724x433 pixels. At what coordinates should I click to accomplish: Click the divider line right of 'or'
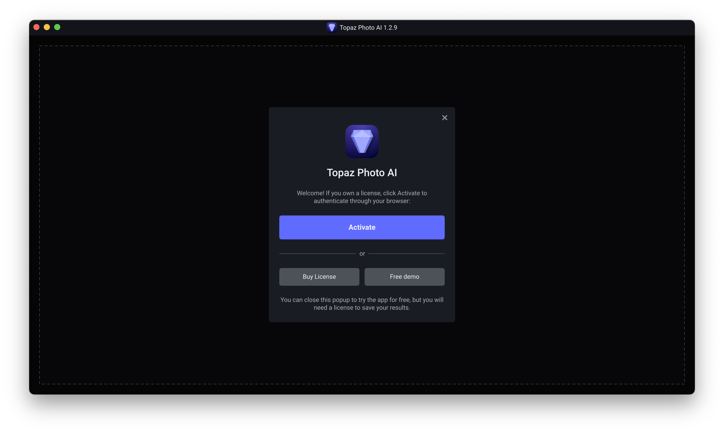point(406,253)
